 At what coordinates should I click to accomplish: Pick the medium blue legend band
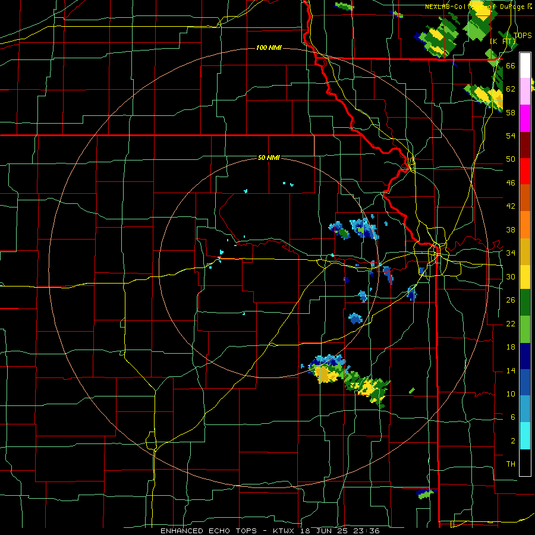click(525, 382)
